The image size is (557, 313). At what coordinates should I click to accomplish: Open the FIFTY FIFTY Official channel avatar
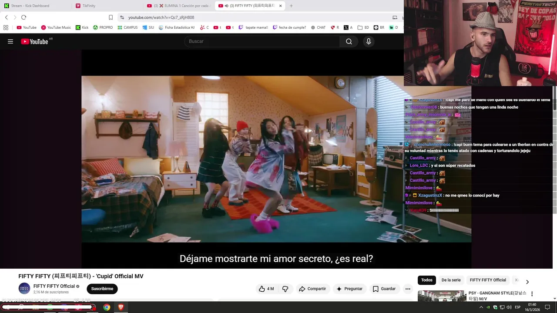[x=24, y=289]
